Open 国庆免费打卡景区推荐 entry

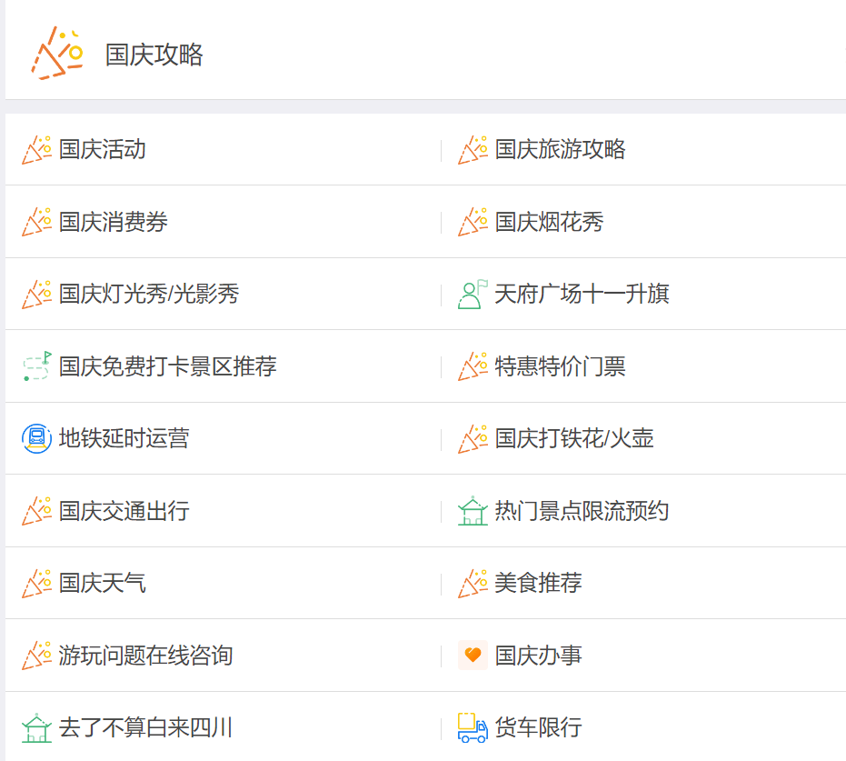[x=168, y=366]
